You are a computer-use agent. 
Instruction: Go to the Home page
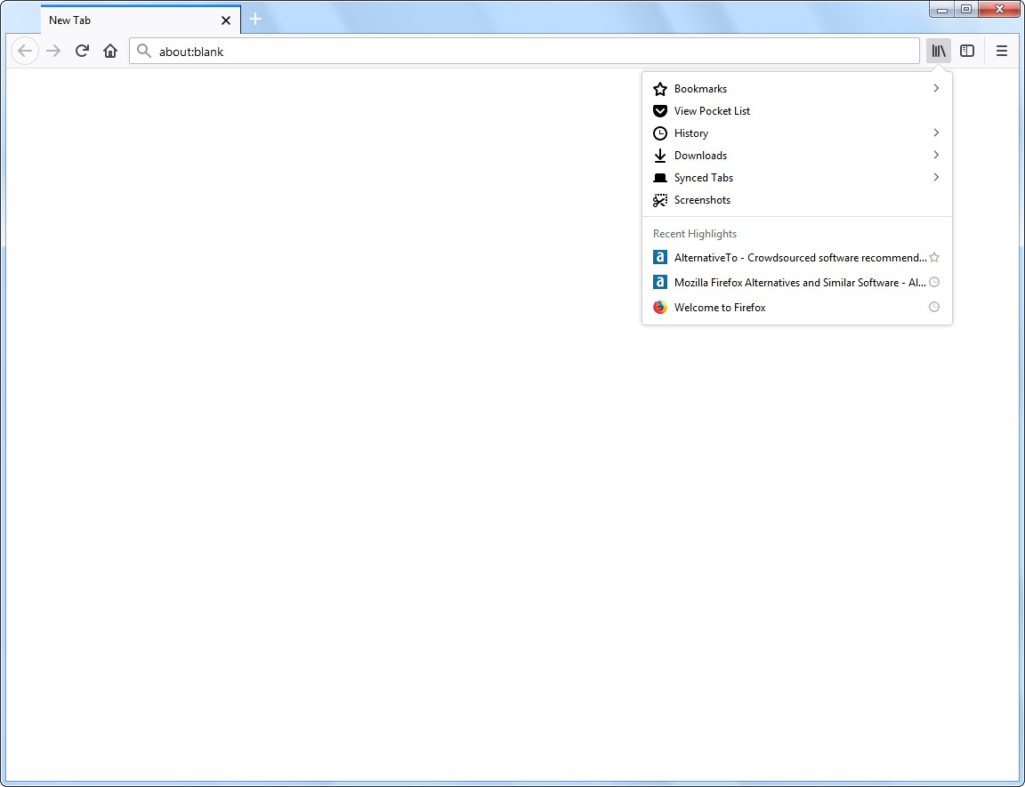pyautogui.click(x=110, y=51)
